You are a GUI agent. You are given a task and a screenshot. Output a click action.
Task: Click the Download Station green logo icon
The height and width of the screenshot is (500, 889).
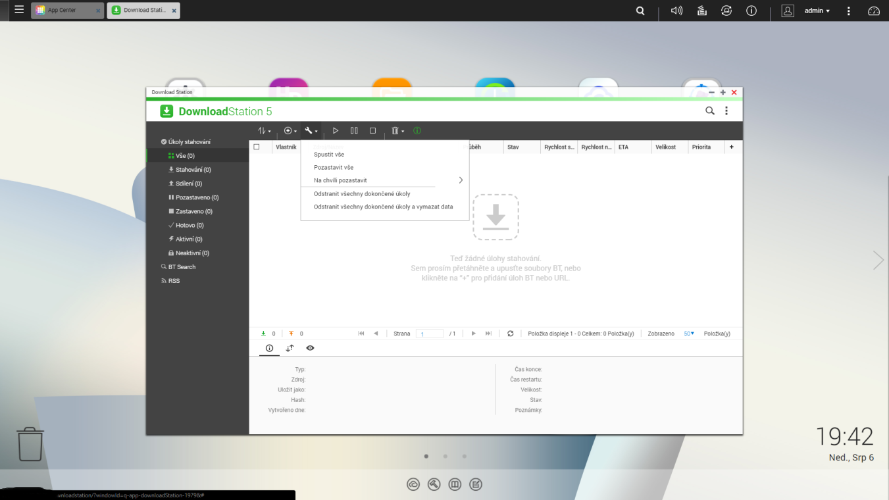pos(167,111)
